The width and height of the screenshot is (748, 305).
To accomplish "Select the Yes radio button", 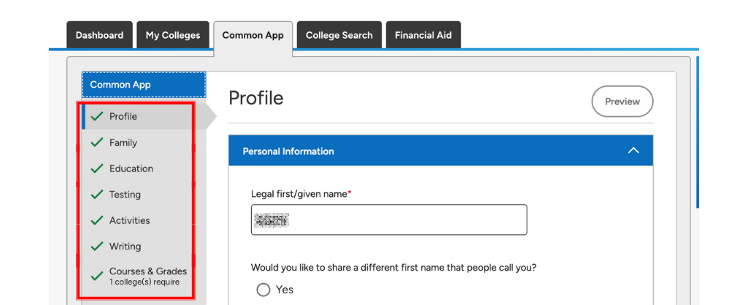I will pyautogui.click(x=263, y=290).
